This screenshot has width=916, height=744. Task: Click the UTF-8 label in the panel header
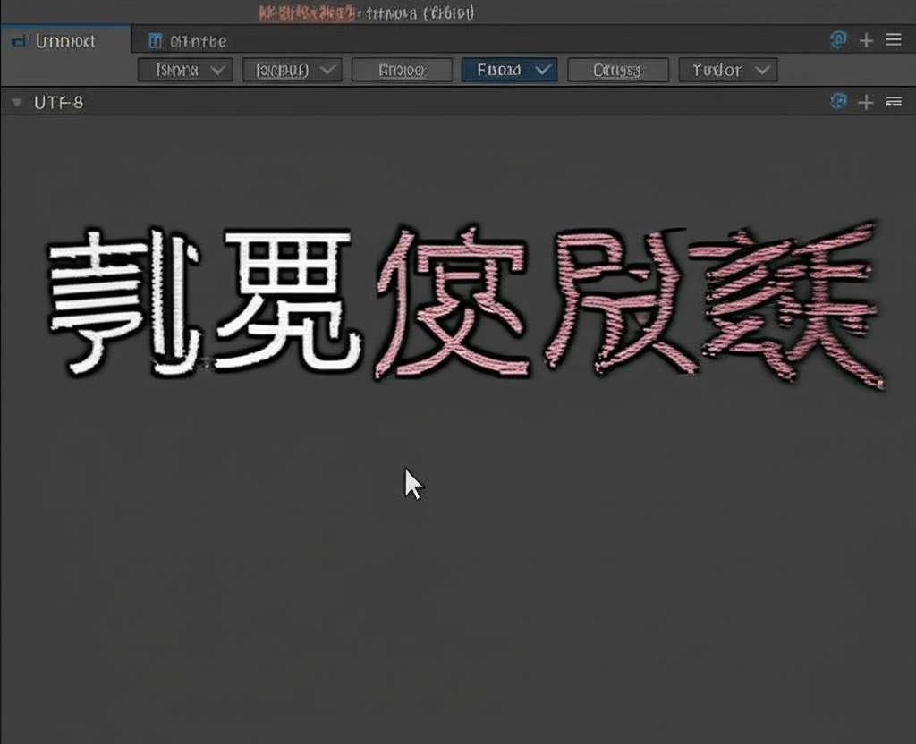pyautogui.click(x=58, y=102)
